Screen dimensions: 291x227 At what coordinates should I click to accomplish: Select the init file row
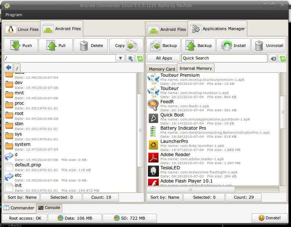70,188
